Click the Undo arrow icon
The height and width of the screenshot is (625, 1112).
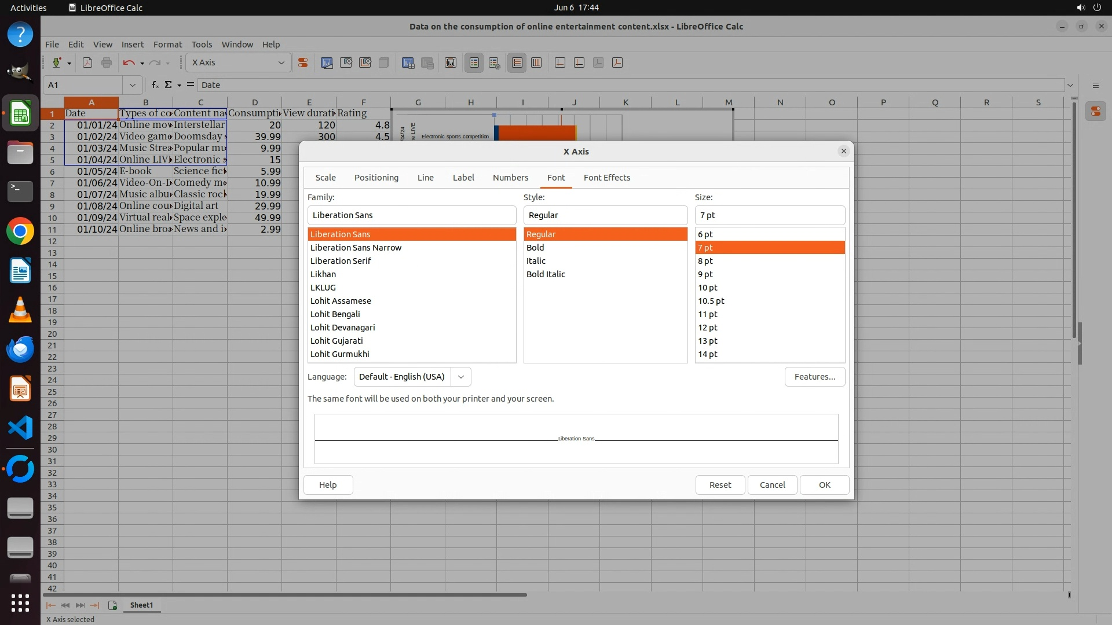(129, 62)
